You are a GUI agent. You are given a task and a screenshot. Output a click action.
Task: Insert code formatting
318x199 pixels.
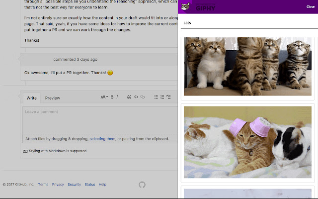(136, 97)
